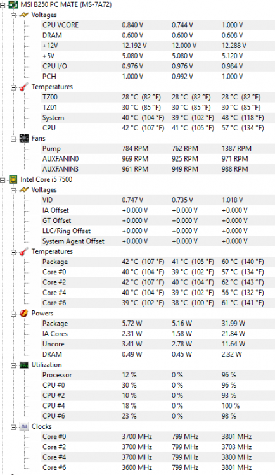This screenshot has height=475, width=275.
Task: Select the PCH voltage row
Action: click(158, 77)
